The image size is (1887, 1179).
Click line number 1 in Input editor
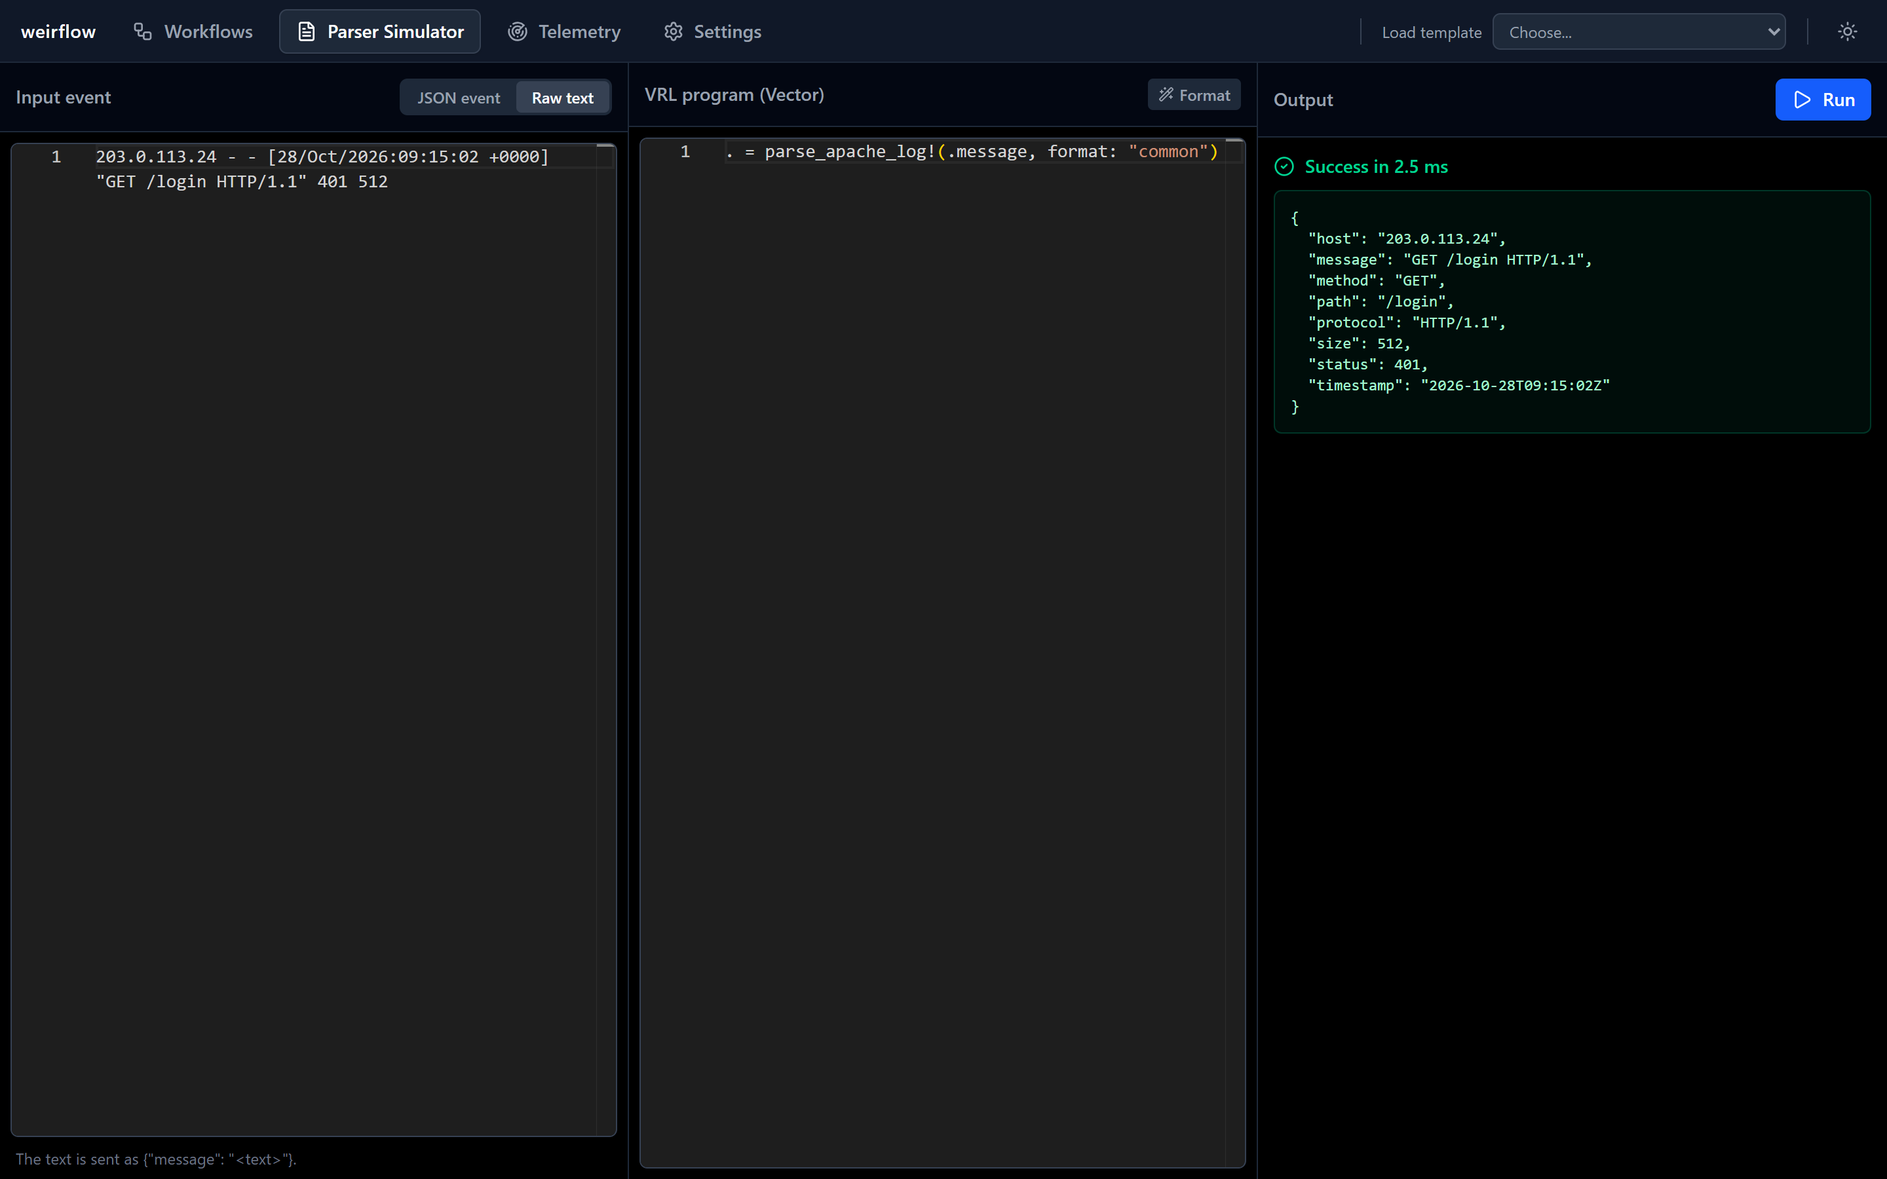[x=56, y=157]
